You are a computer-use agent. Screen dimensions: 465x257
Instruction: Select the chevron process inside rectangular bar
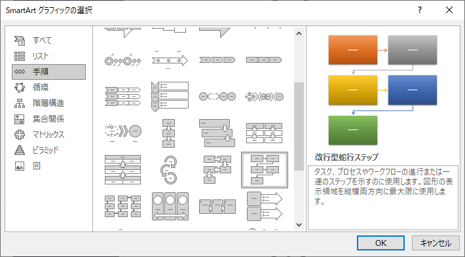264,60
